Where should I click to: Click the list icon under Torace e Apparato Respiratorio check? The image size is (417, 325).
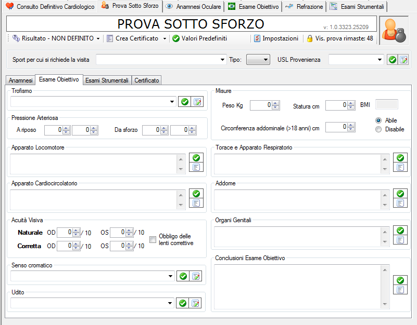[x=400, y=167]
